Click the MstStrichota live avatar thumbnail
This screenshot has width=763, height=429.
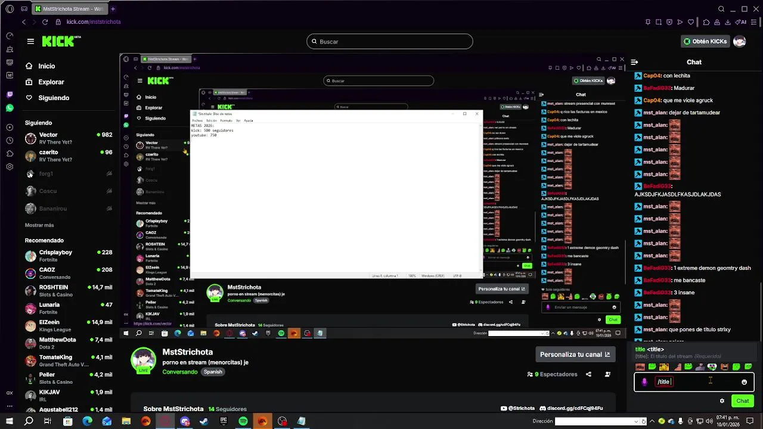pyautogui.click(x=143, y=362)
